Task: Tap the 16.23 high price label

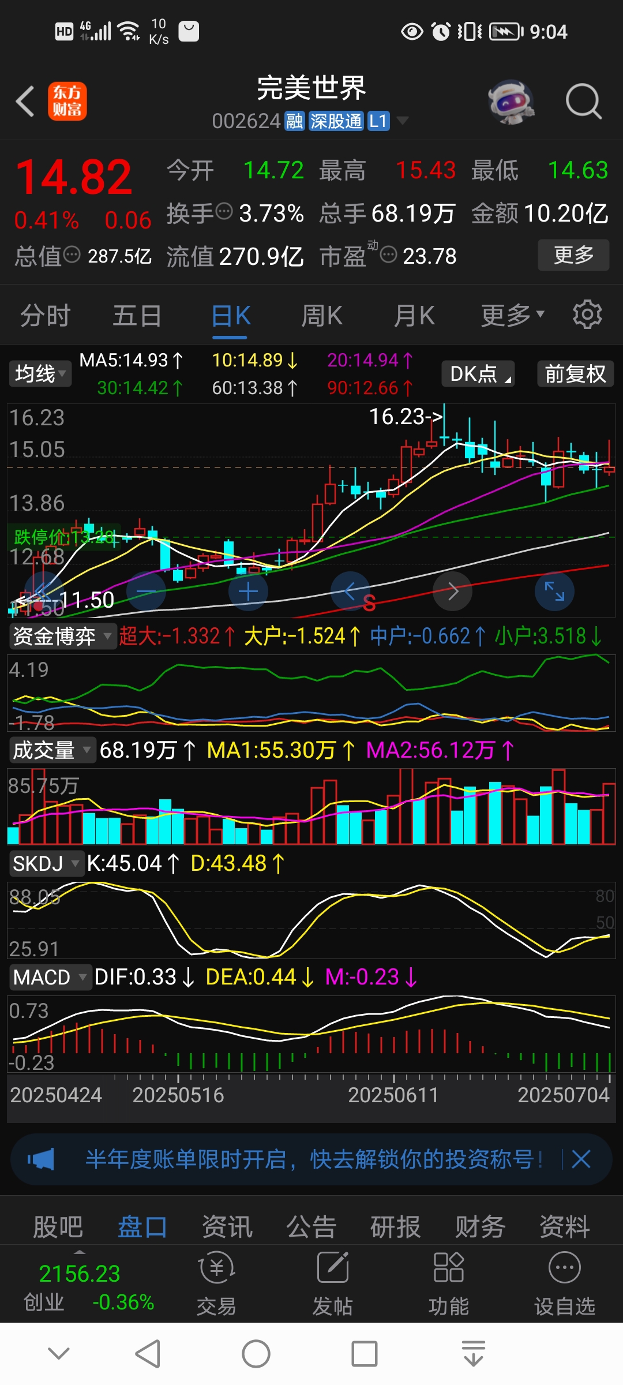Action: click(406, 416)
